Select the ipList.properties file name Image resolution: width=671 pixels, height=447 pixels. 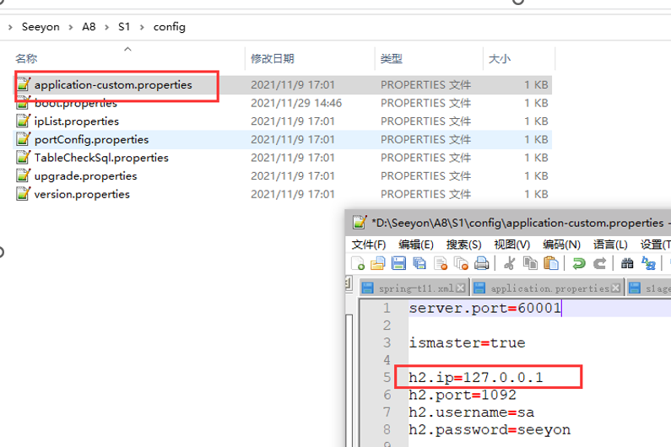[77, 121]
